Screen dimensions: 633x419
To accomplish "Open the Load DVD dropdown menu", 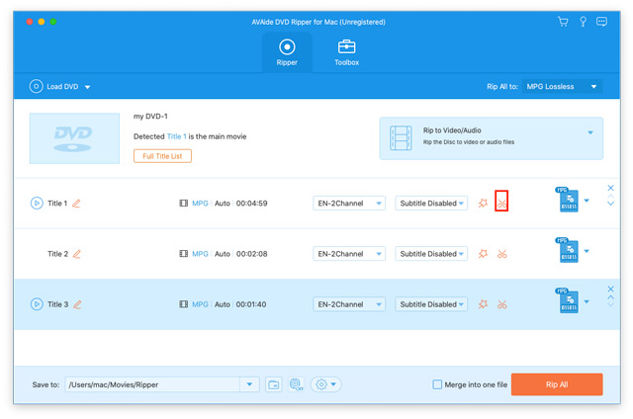I will coord(61,87).
